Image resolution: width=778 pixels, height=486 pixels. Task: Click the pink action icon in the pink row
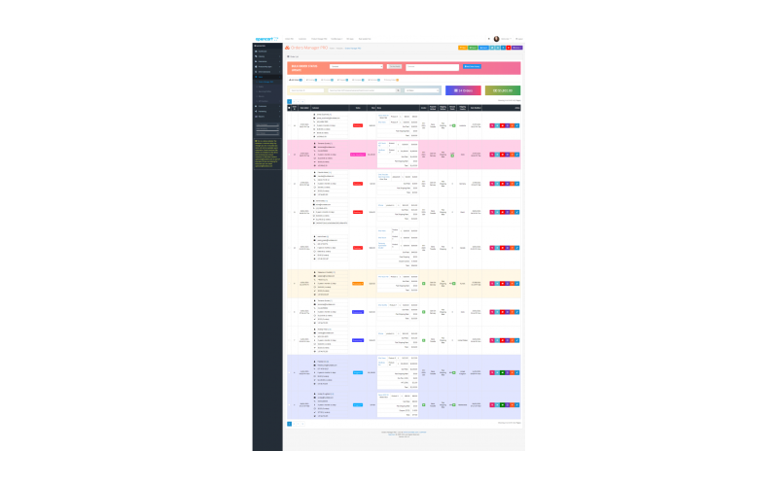tap(492, 155)
